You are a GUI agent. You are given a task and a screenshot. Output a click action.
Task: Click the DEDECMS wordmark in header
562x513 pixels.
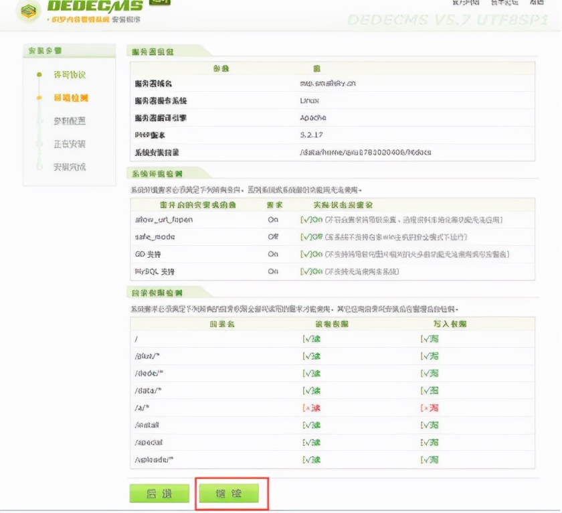[x=95, y=5]
